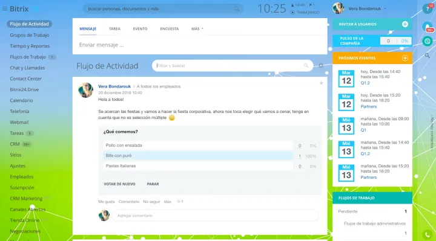Toggle the Trabajando workday status

[305, 13]
